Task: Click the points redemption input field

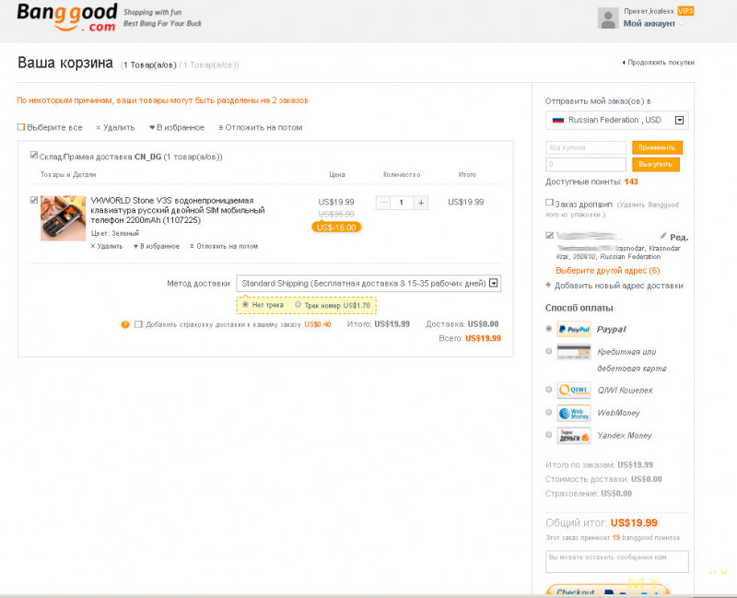Action: tap(586, 165)
